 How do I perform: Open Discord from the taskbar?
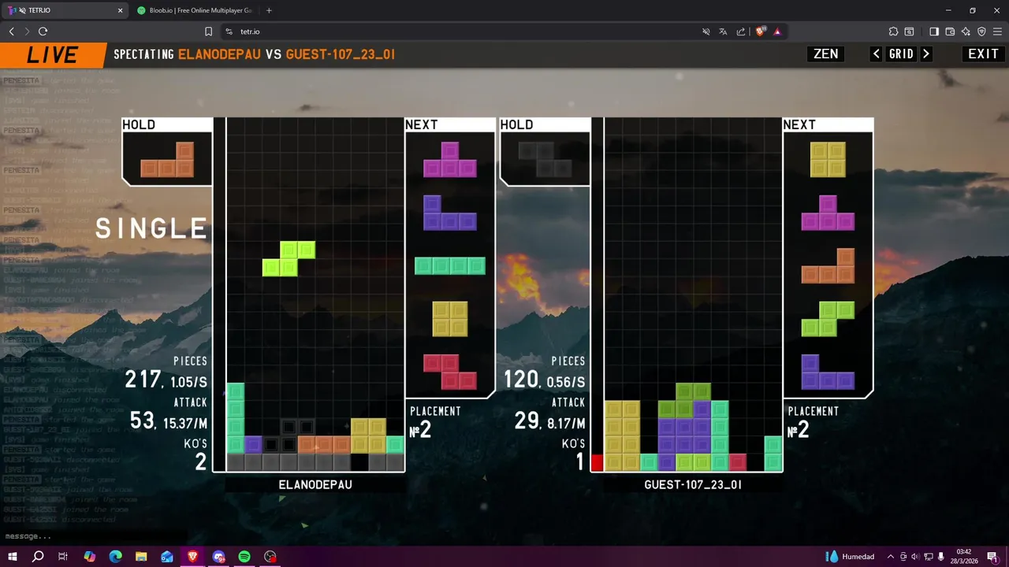[218, 557]
